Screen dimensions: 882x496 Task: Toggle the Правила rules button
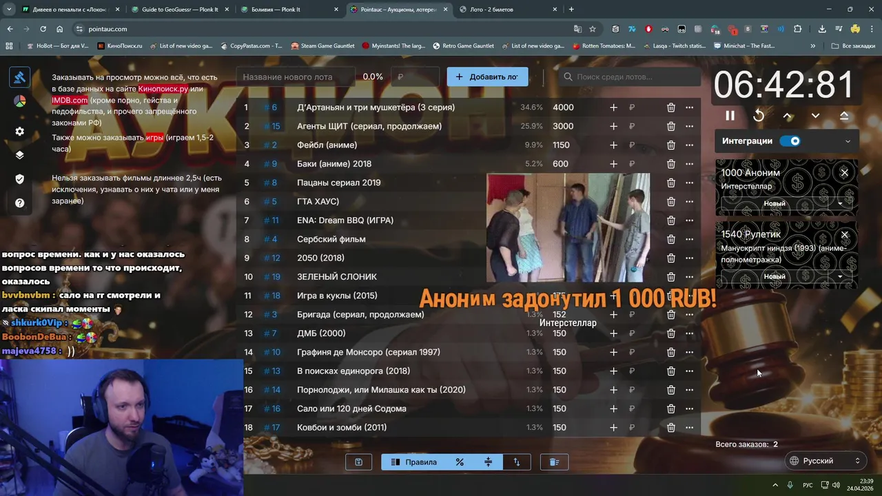(413, 462)
